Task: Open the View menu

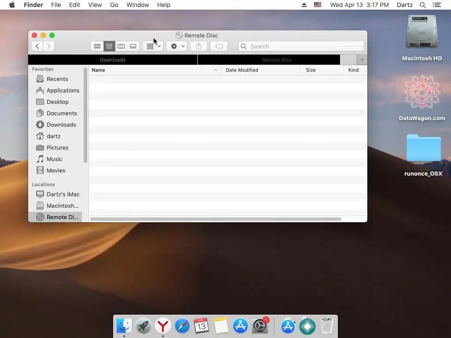Action: tap(95, 5)
